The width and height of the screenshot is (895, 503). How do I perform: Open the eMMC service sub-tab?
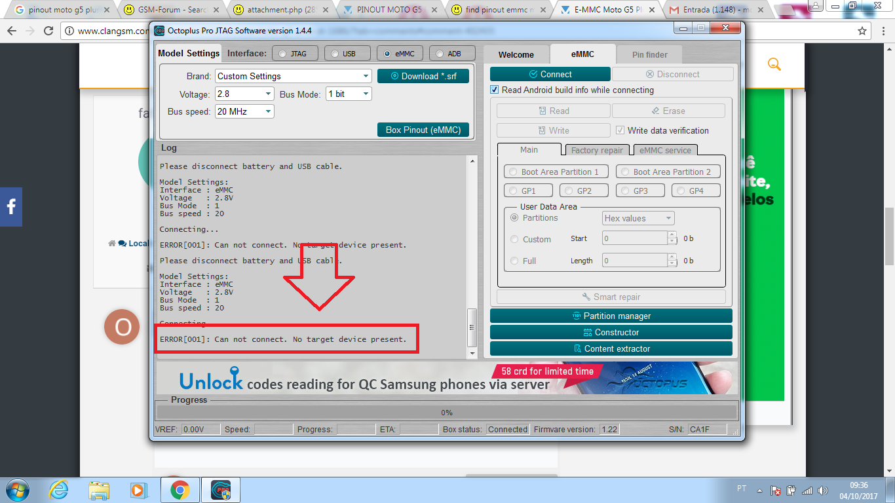pyautogui.click(x=666, y=150)
